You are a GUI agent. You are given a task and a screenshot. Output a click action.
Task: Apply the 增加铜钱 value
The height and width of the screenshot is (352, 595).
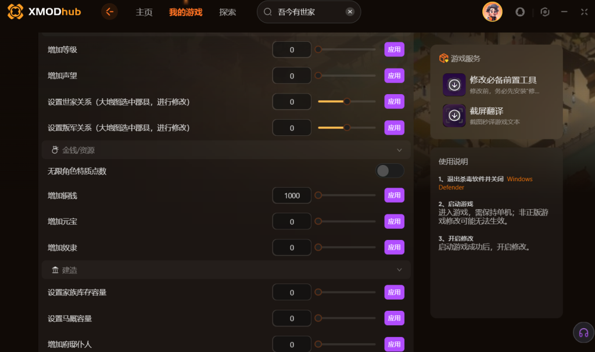[394, 195]
